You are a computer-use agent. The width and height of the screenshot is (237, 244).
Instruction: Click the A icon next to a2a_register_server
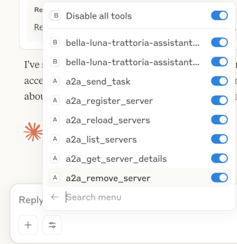click(x=55, y=100)
